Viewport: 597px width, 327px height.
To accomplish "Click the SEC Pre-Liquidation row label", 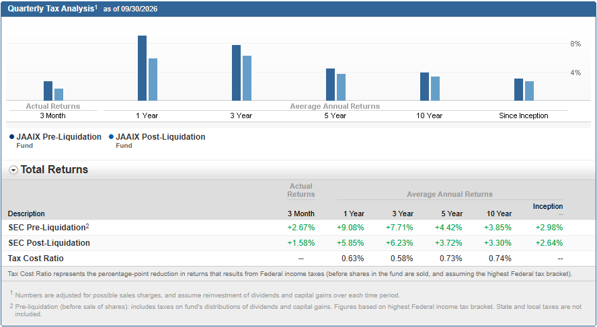I will [48, 228].
